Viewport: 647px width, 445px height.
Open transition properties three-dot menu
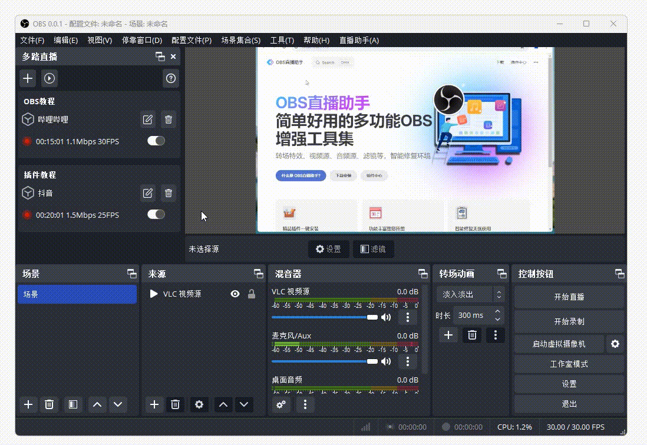(x=496, y=335)
